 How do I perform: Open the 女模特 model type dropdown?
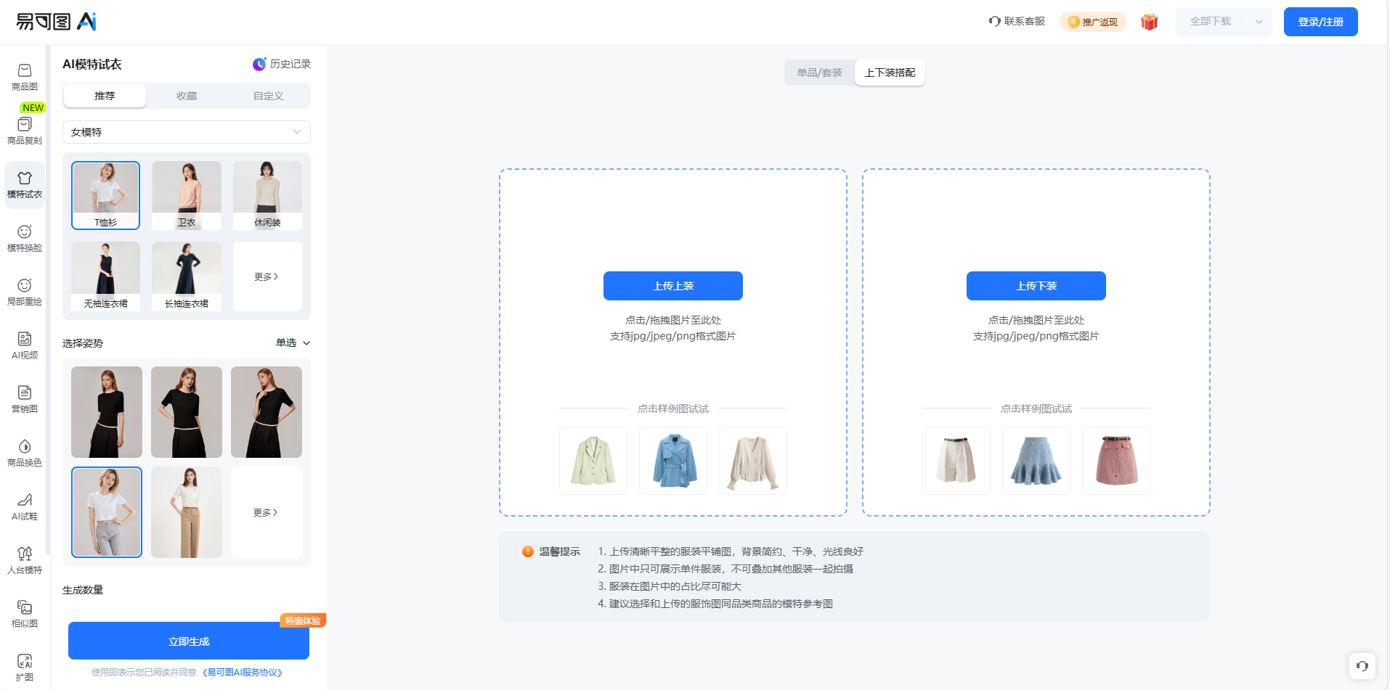pos(187,132)
